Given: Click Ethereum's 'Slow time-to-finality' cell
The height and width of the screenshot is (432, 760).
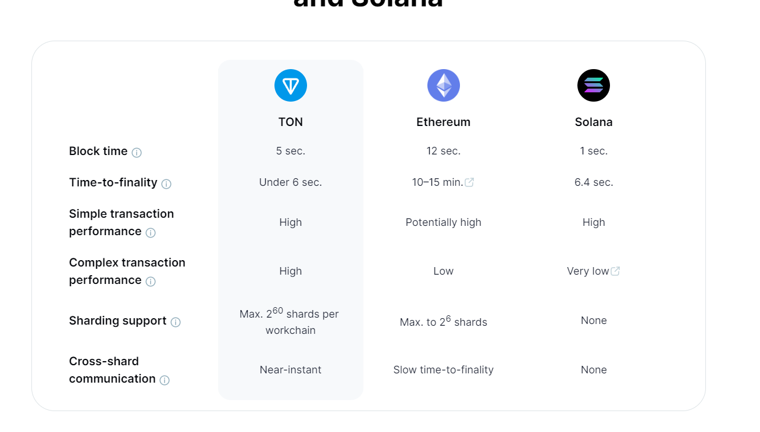Looking at the screenshot, I should pos(444,370).
